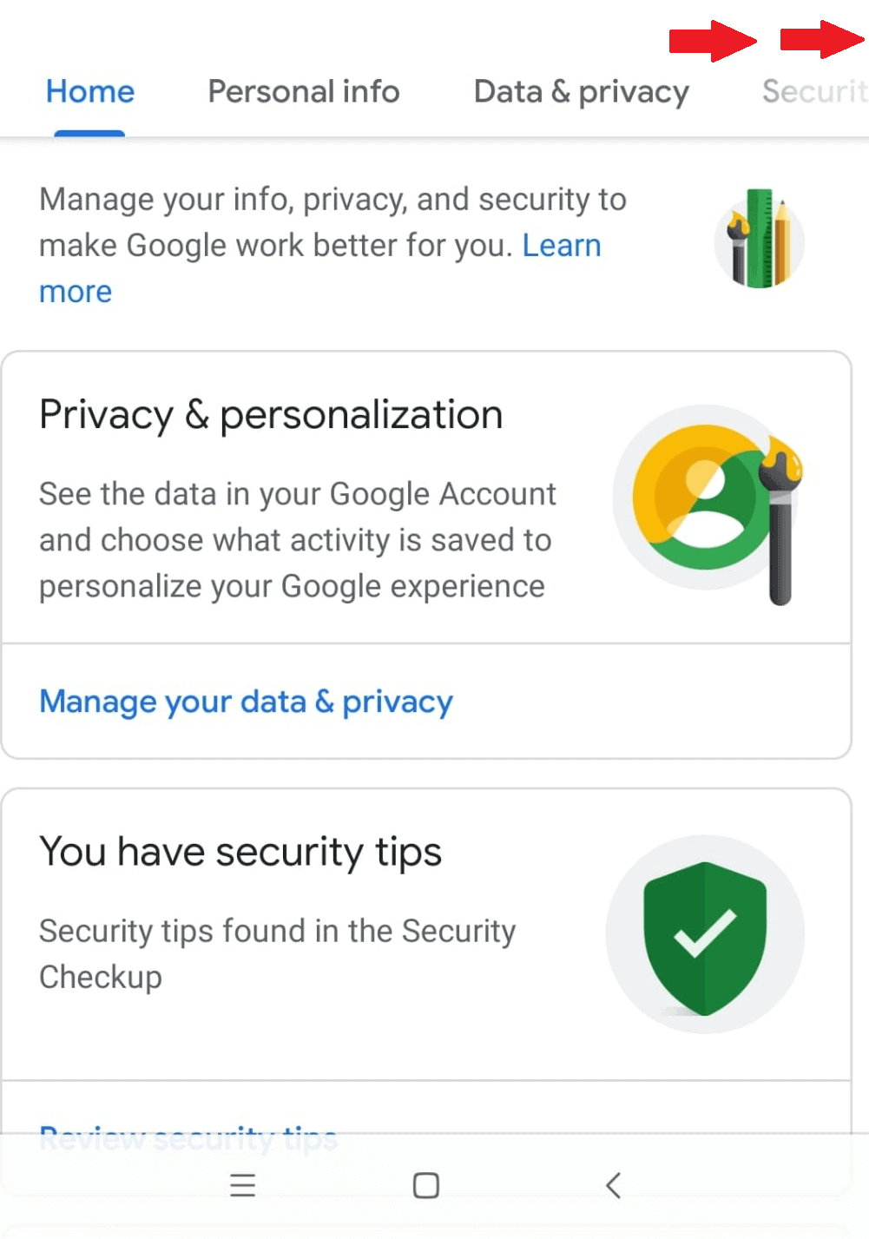Open the Personal info tab
This screenshot has height=1239, width=869.
click(304, 91)
